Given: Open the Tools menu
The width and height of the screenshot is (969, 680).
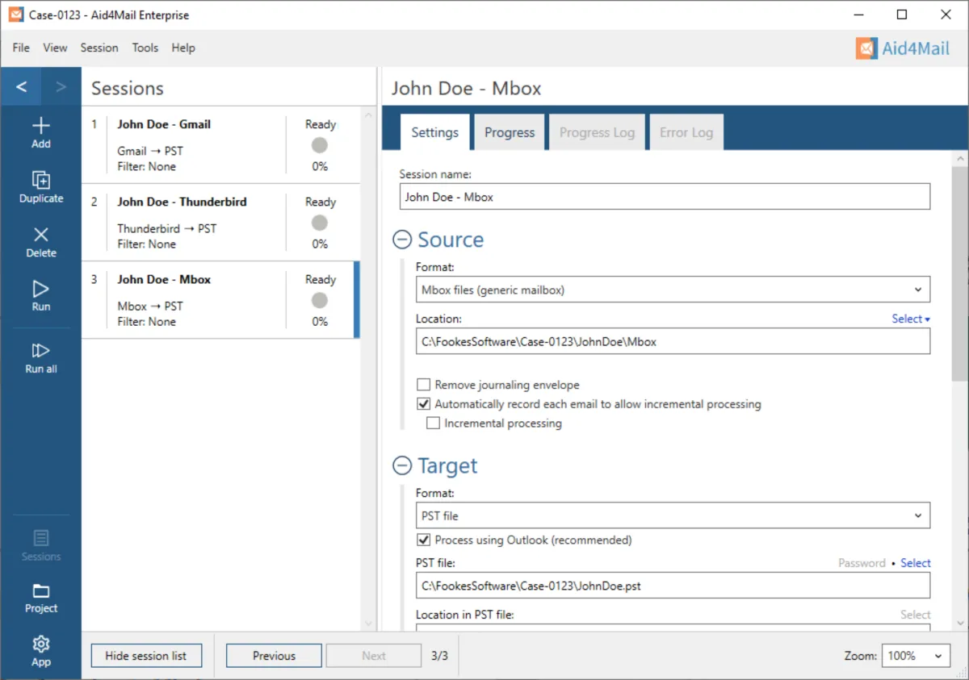Looking at the screenshot, I should pos(145,48).
